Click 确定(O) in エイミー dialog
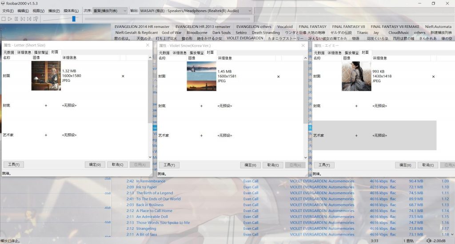 point(405,165)
